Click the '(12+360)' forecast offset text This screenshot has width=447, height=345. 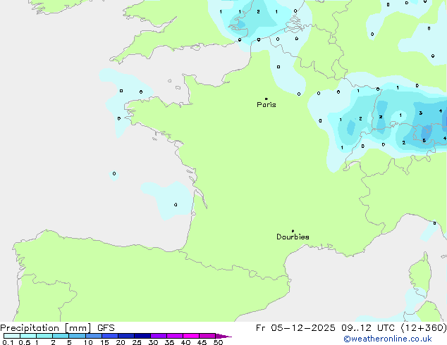[424, 328]
